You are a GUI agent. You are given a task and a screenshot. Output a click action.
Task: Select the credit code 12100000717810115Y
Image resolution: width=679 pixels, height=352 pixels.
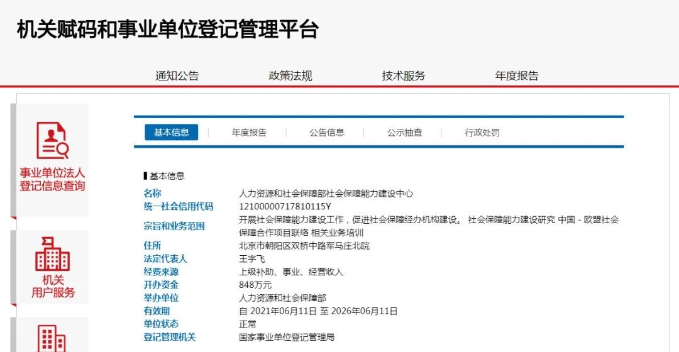(285, 207)
